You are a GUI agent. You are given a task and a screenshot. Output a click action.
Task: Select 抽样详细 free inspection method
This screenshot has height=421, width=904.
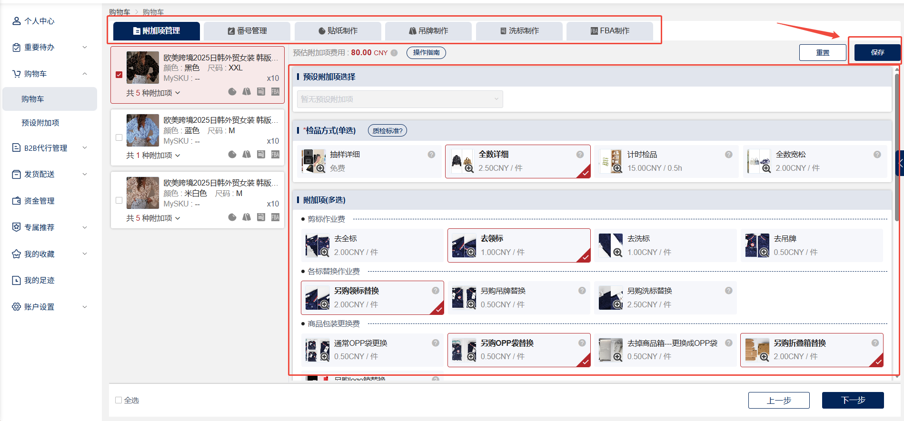point(369,161)
